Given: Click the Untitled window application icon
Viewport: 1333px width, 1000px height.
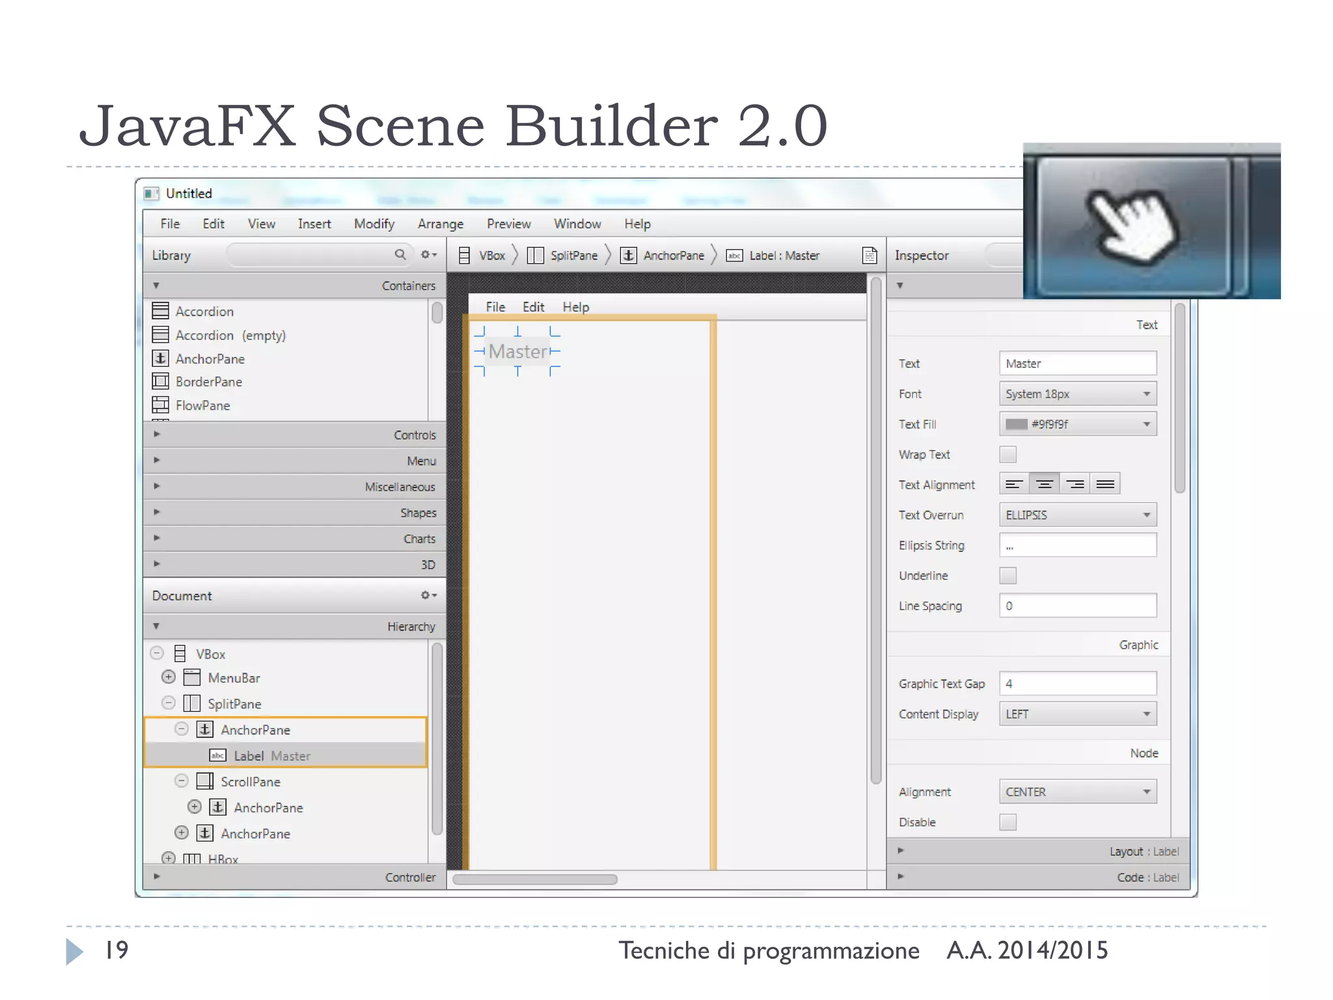Looking at the screenshot, I should 151,193.
